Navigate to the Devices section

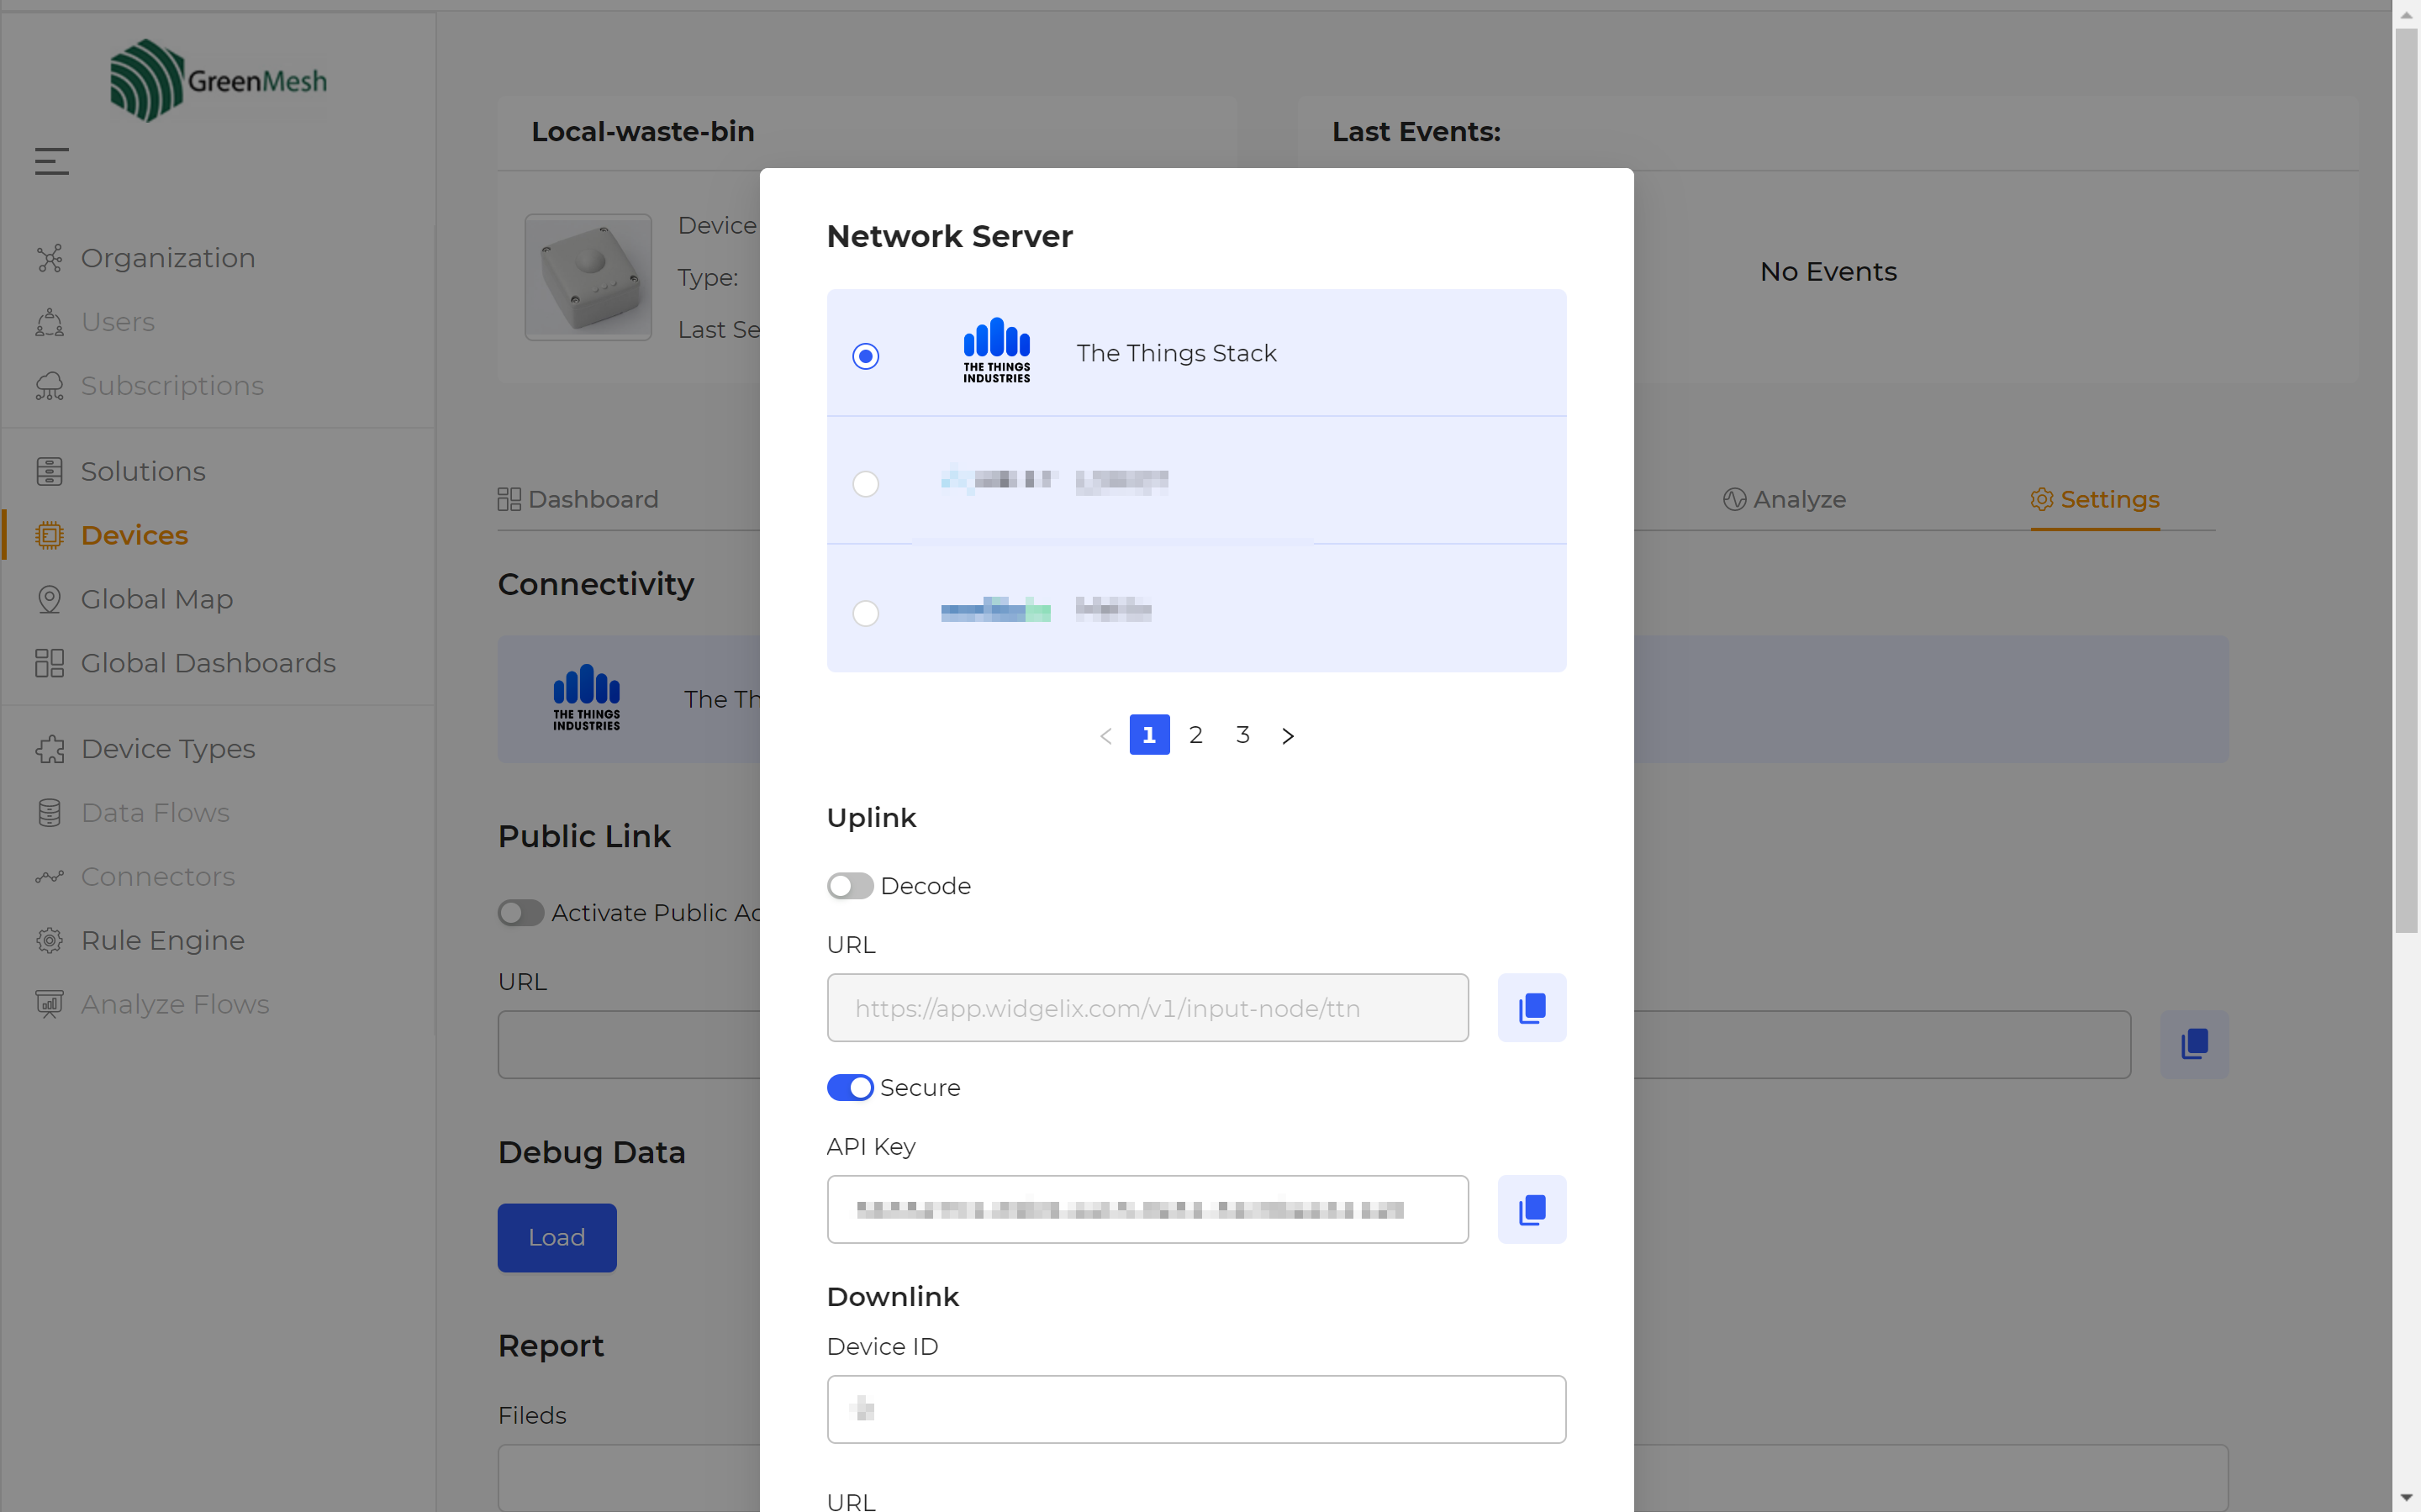coord(134,535)
